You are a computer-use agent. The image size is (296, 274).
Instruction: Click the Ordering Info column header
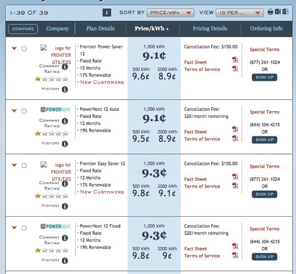click(266, 29)
